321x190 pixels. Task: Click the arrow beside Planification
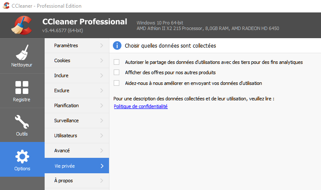pos(102,106)
